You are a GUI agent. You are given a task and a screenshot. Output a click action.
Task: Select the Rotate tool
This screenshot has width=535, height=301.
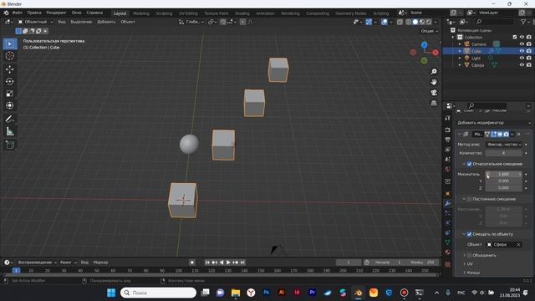[x=10, y=82]
